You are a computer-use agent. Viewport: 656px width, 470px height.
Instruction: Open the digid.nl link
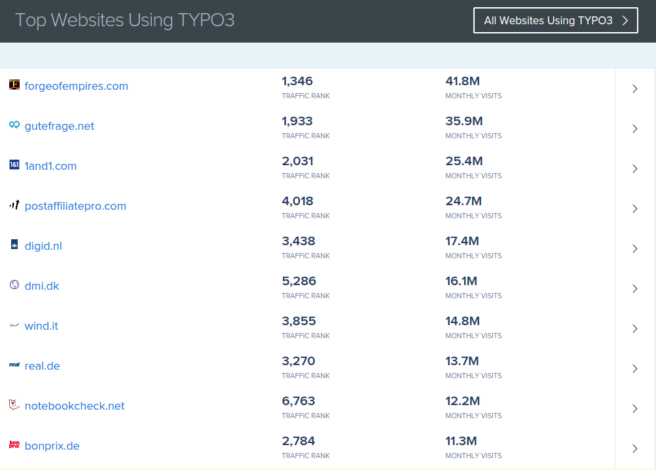tap(43, 246)
